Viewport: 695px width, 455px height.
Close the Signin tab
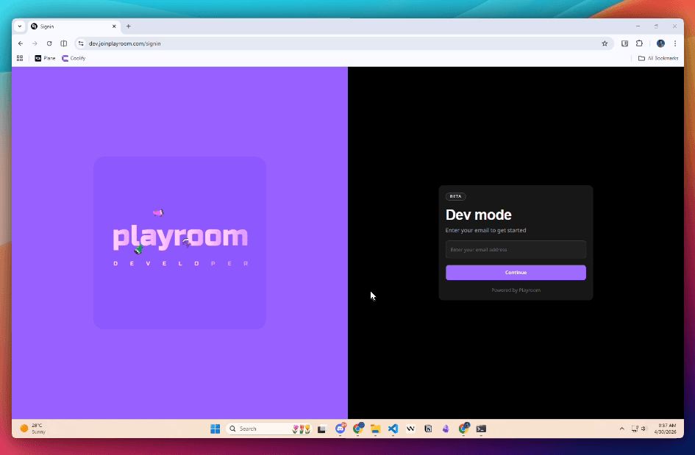click(114, 26)
